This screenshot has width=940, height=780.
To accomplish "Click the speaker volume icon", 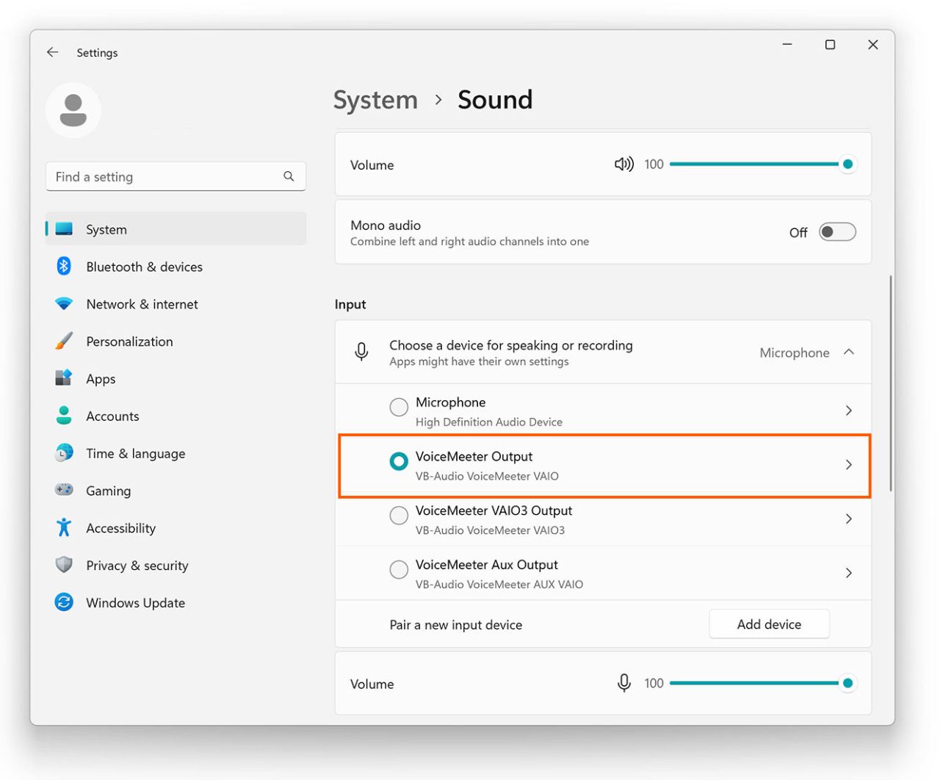I will (623, 164).
